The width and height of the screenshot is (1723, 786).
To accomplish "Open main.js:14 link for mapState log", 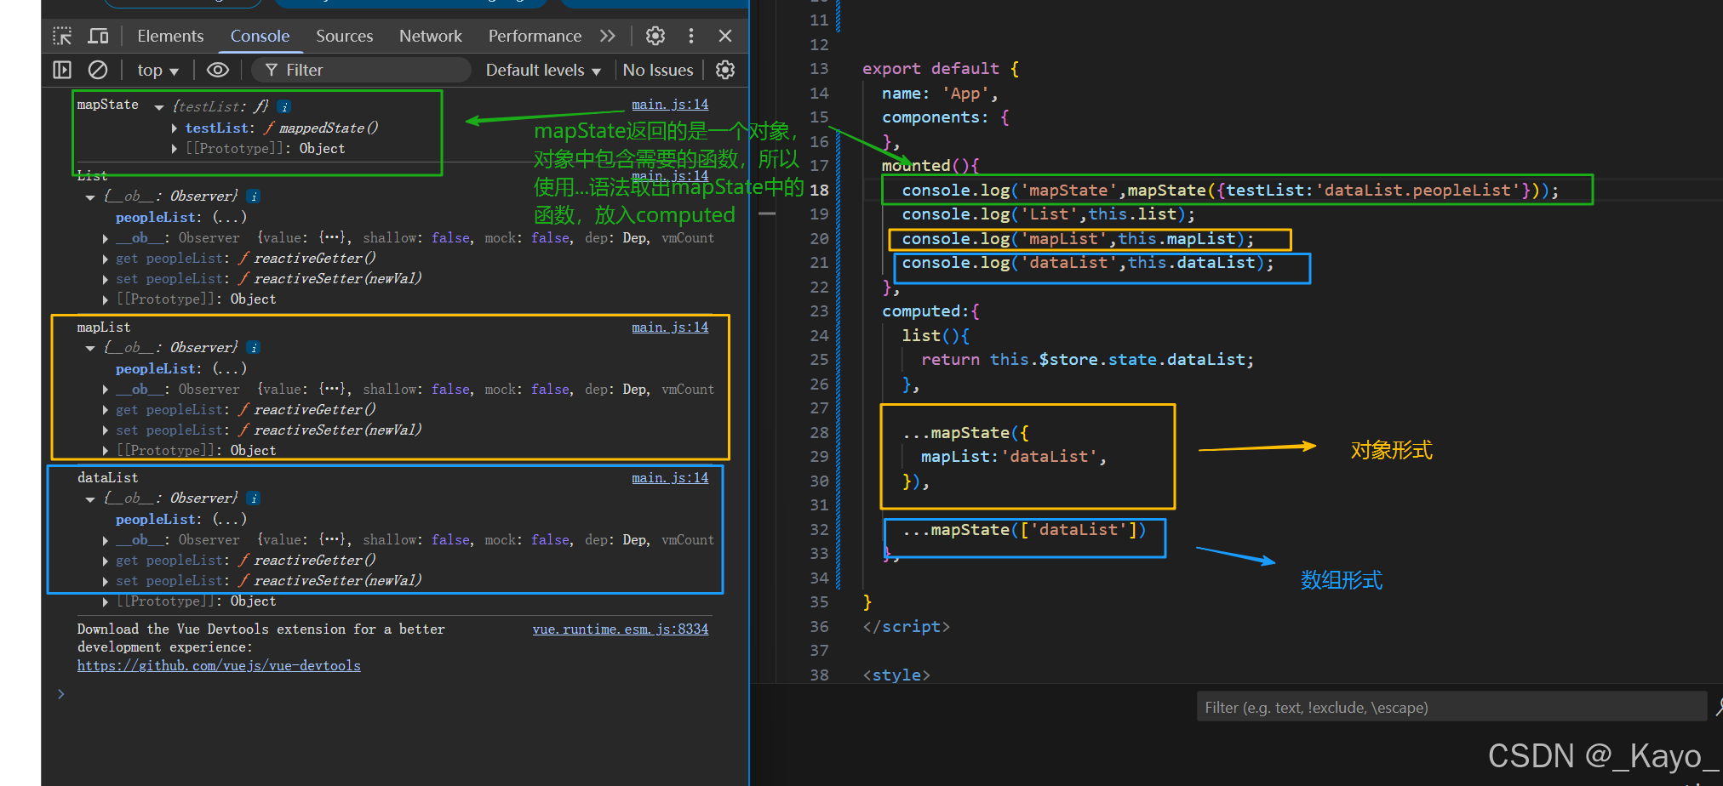I will [670, 104].
